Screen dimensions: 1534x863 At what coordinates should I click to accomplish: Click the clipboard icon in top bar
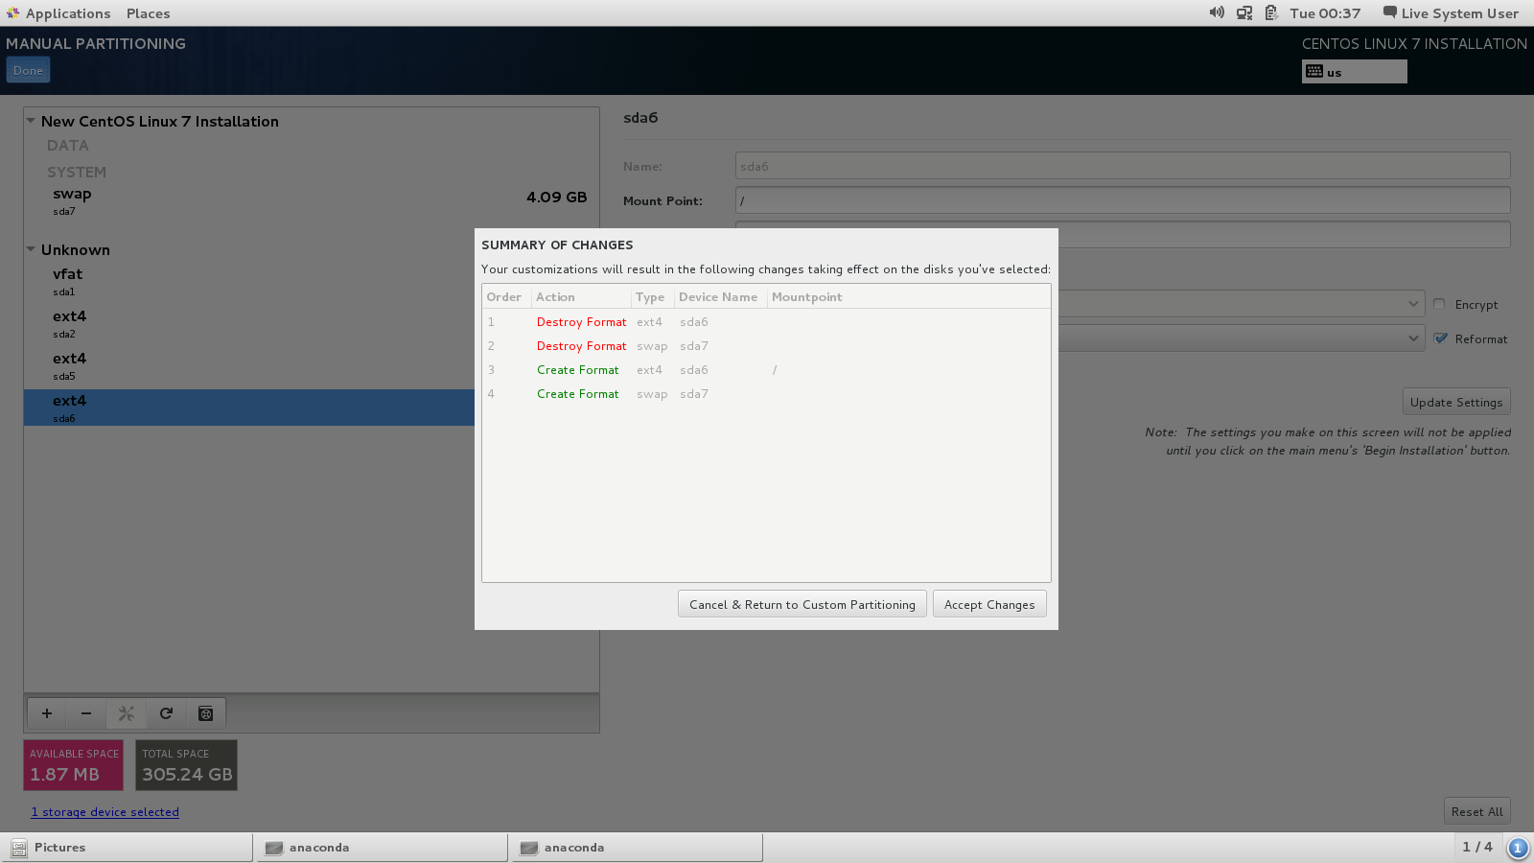click(x=1271, y=12)
